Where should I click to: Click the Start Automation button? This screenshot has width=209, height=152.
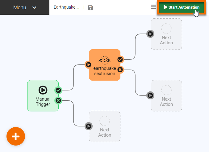[x=182, y=7]
